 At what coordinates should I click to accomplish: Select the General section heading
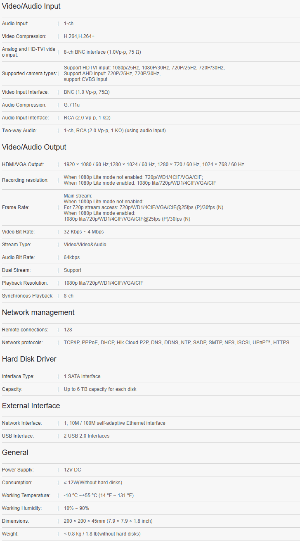pyautogui.click(x=15, y=452)
